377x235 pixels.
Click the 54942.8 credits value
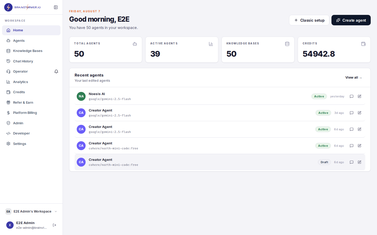tap(319, 54)
